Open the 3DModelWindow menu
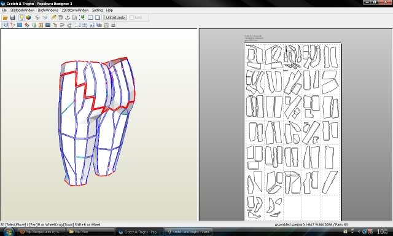This screenshot has height=236, width=393. [x=22, y=10]
